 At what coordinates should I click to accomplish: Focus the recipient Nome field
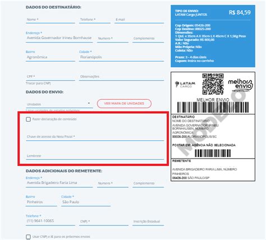coord(51,20)
